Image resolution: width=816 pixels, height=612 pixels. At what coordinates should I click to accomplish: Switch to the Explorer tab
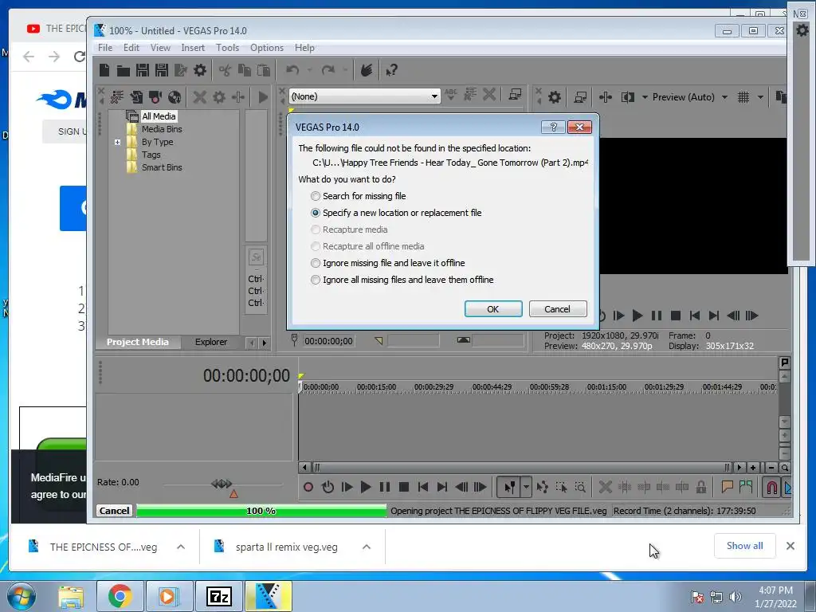pyautogui.click(x=210, y=342)
